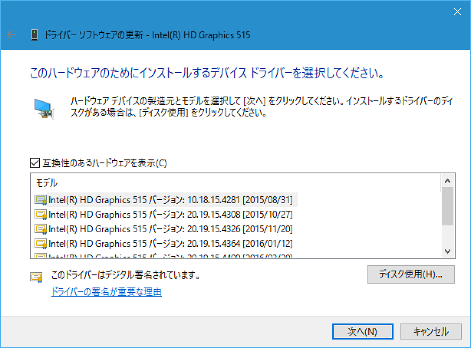Click the キャンセル button
Viewport: 471px width, 348px height.
431,332
